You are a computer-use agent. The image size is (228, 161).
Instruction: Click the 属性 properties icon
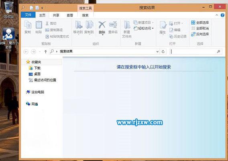[x=163, y=25]
